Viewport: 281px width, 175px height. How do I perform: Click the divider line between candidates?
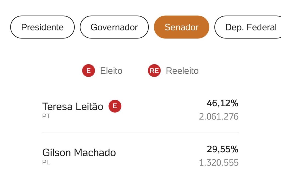click(140, 133)
